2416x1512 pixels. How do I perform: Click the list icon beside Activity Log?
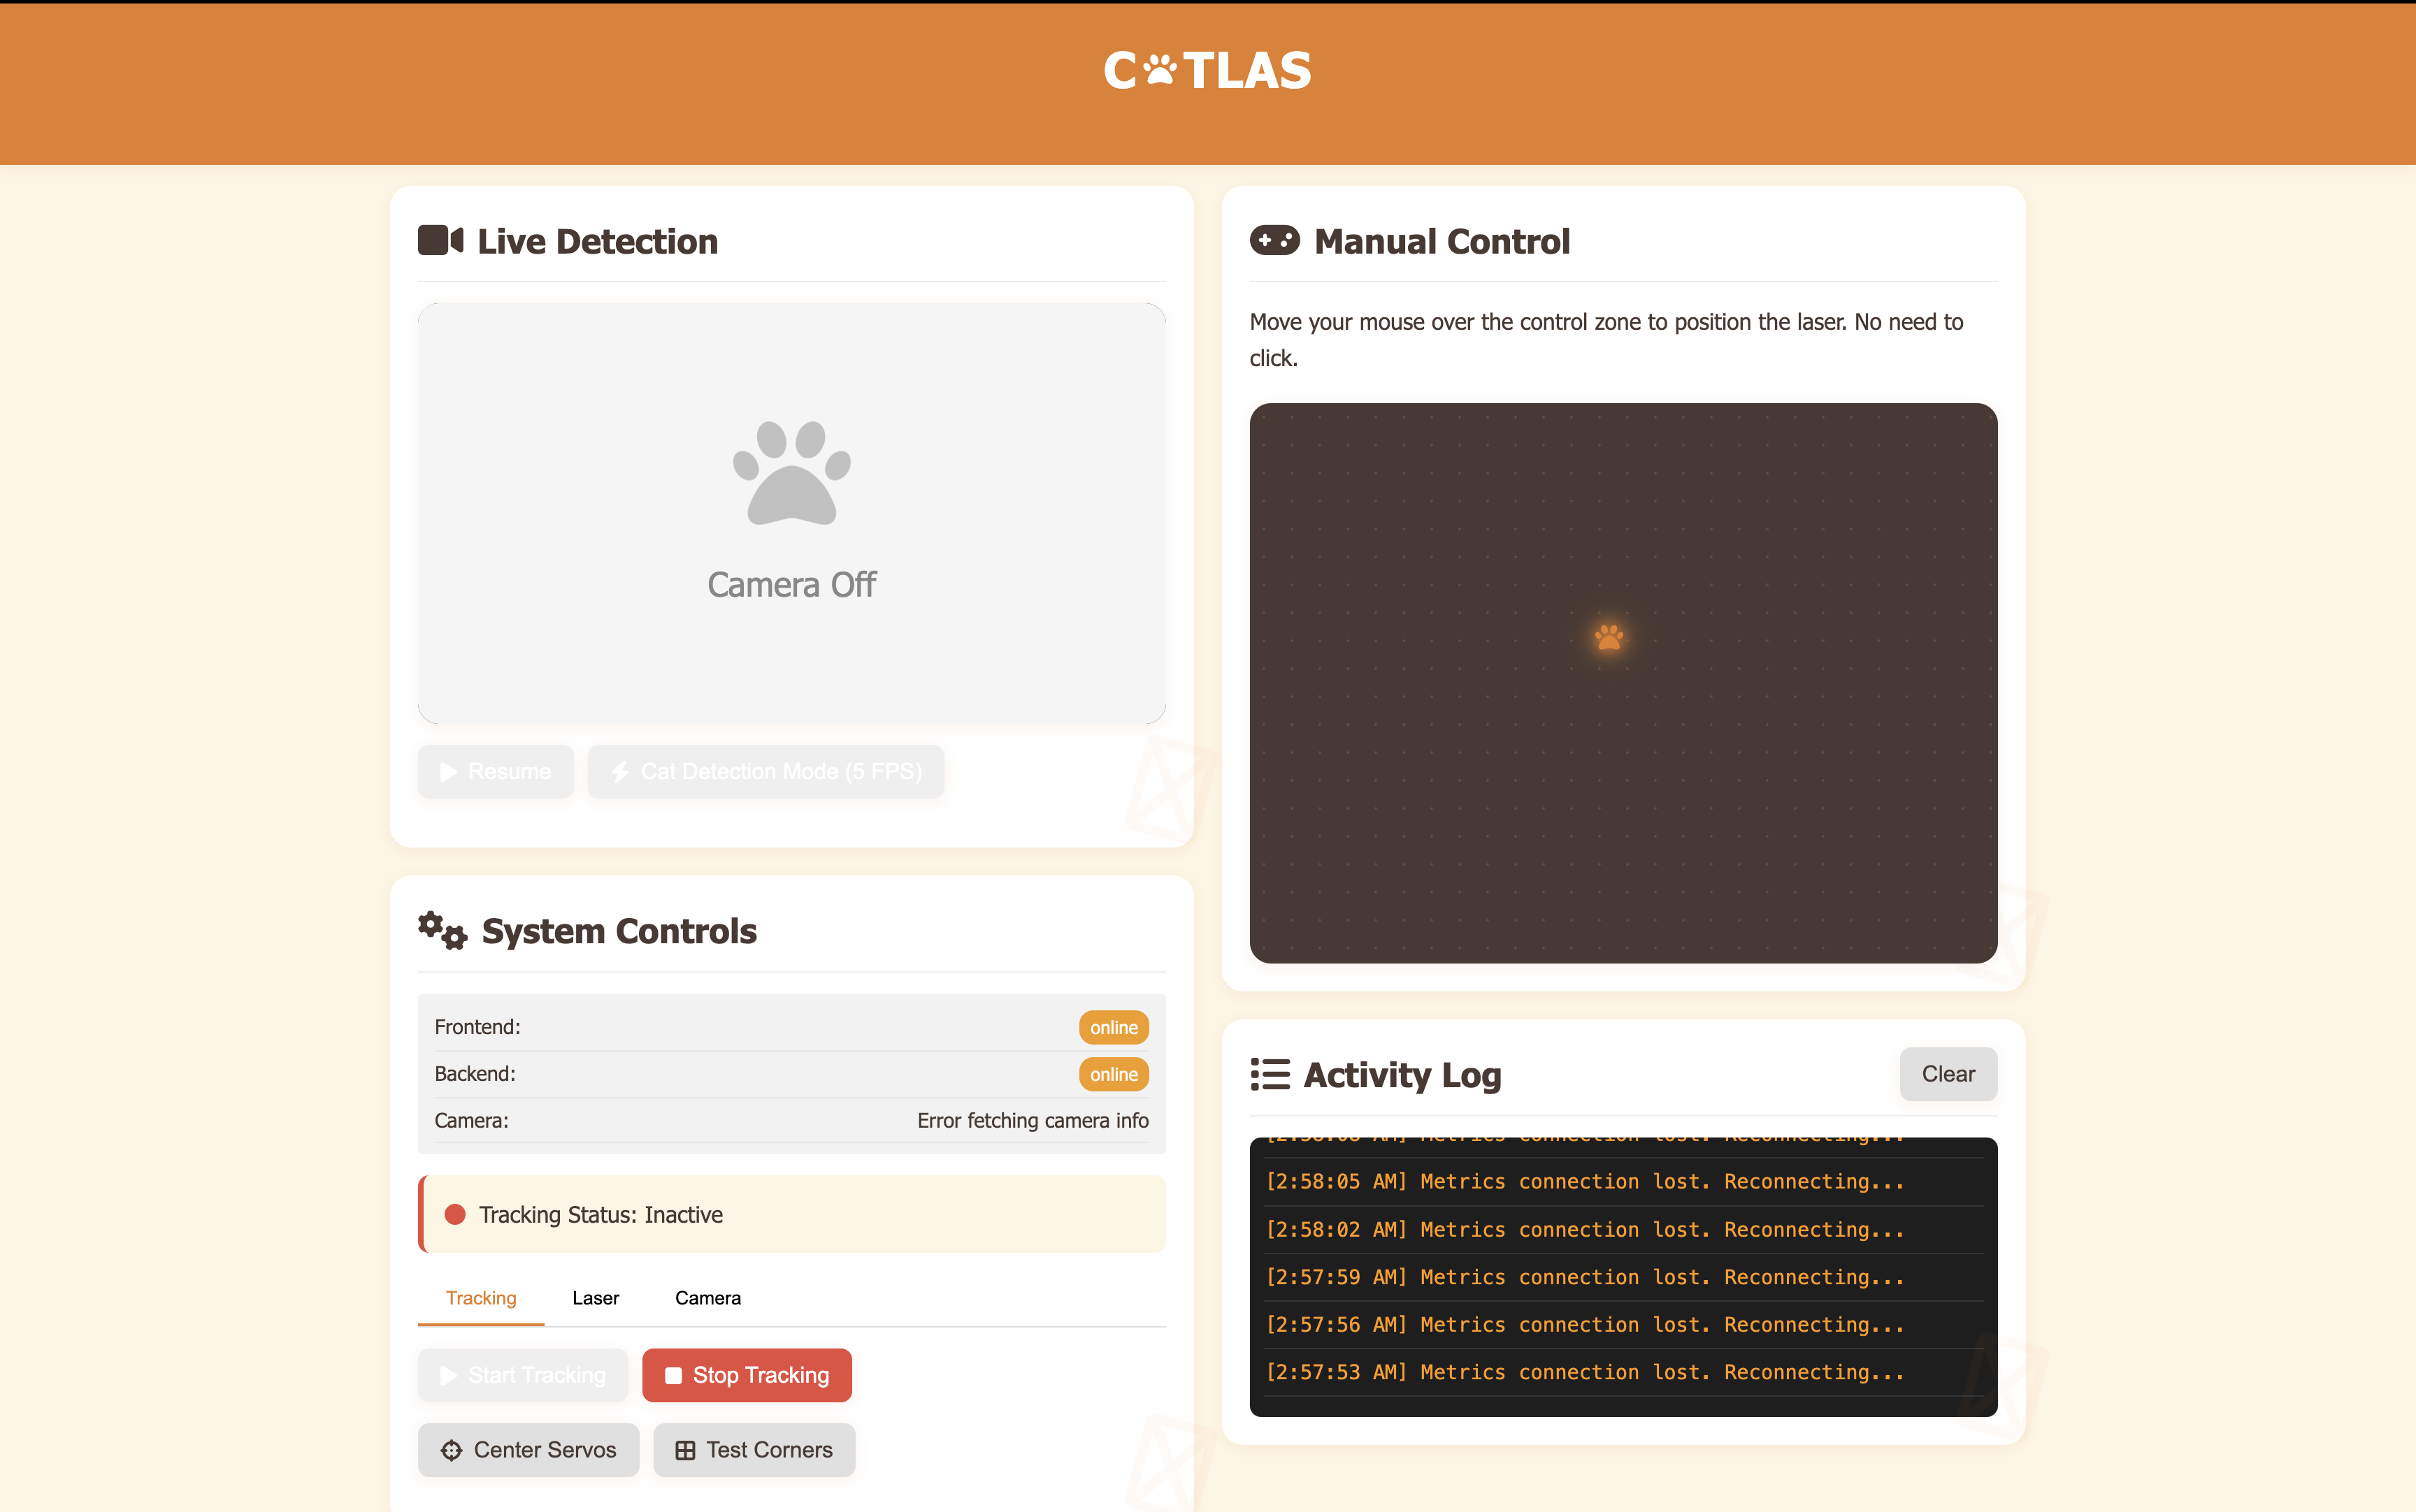click(1270, 1074)
